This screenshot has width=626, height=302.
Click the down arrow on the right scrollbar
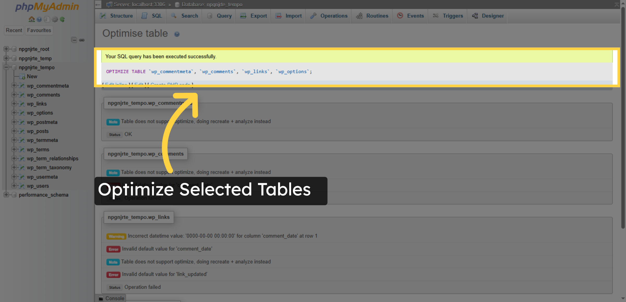coord(623,299)
